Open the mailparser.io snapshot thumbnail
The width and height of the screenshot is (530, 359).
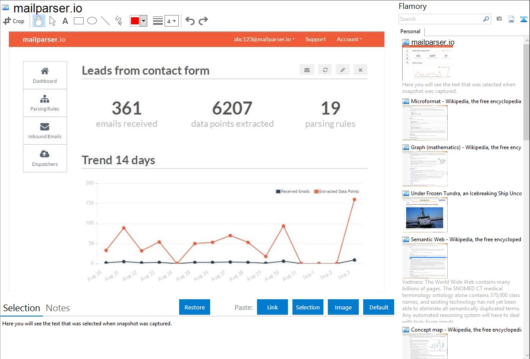point(426,63)
